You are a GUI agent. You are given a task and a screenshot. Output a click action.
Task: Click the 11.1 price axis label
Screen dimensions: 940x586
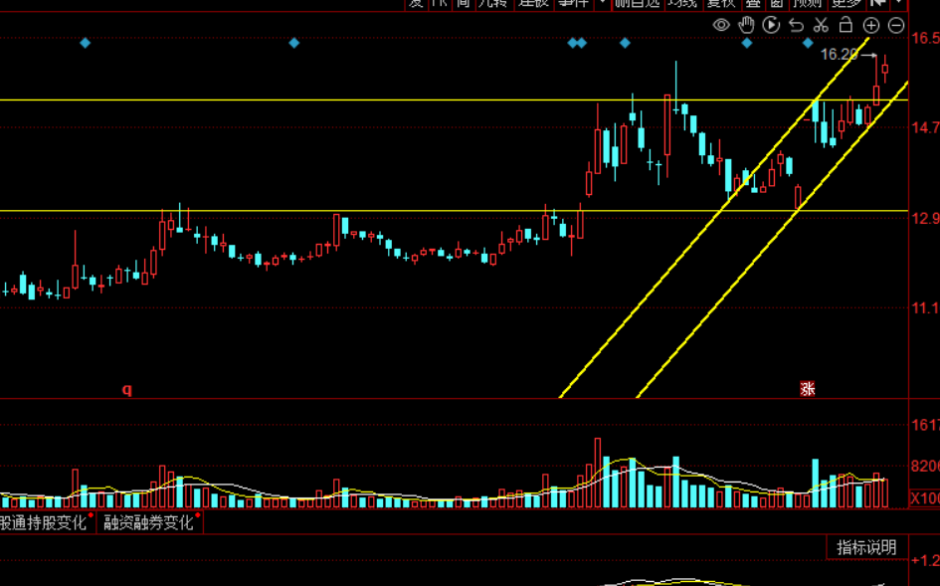point(926,308)
